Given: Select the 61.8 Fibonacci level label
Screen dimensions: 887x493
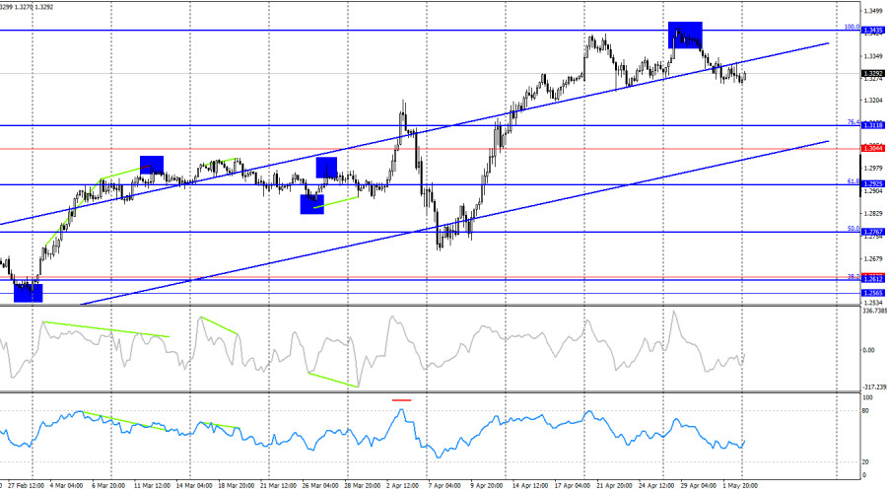Looking at the screenshot, I should (x=853, y=181).
